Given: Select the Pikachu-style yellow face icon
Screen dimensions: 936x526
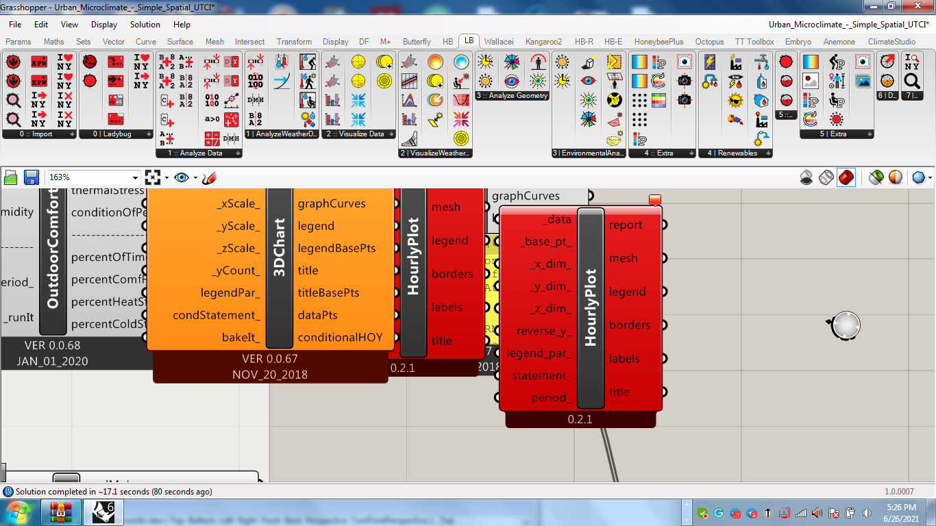Looking at the screenshot, I should (x=614, y=101).
